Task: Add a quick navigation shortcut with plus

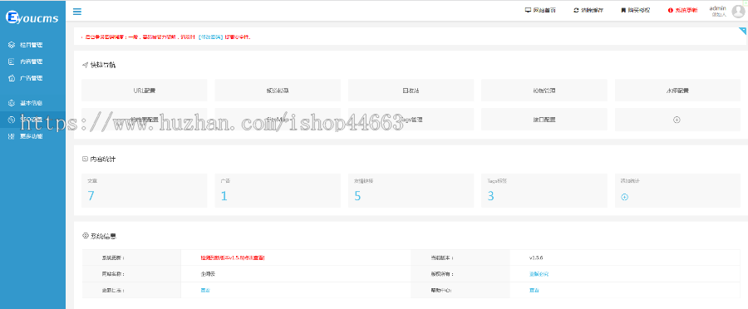Action: coord(677,120)
